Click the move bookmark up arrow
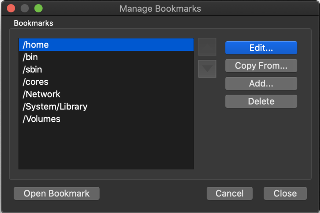Screen dimensions: 320x213 (207, 47)
